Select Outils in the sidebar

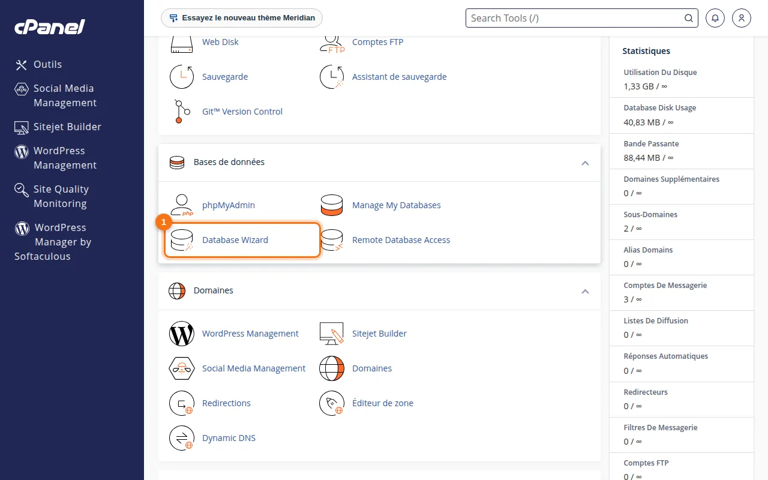coord(47,64)
